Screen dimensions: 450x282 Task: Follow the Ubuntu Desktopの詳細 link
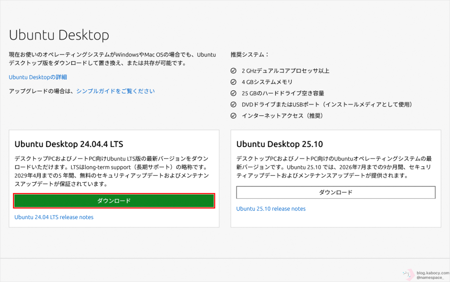pos(38,77)
